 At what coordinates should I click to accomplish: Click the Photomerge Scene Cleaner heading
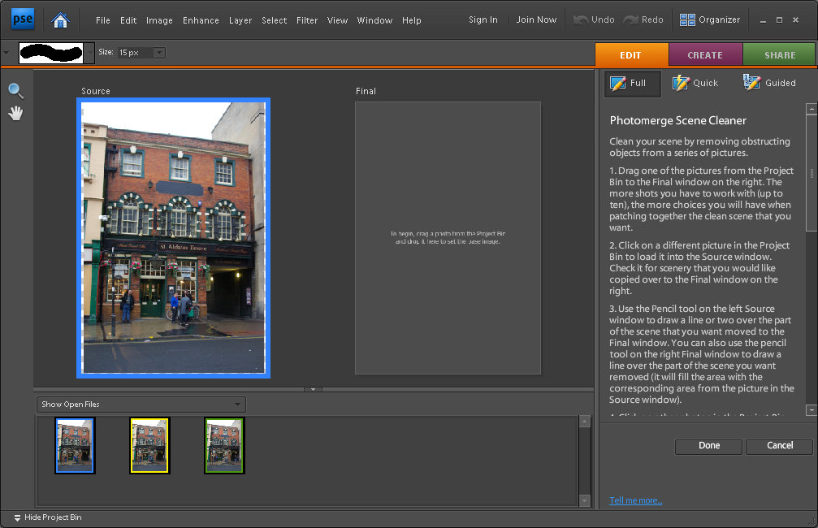pos(677,120)
